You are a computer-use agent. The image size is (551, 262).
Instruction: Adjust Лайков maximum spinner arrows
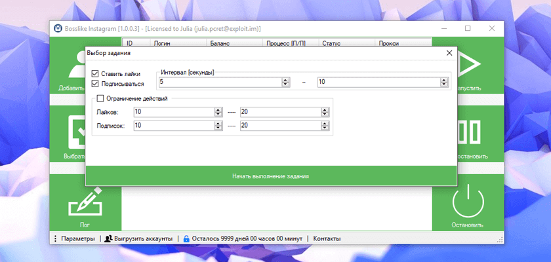[x=325, y=112]
